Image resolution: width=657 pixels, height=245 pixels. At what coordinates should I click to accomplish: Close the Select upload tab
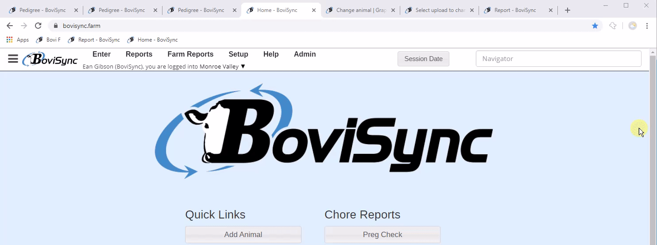pos(472,10)
